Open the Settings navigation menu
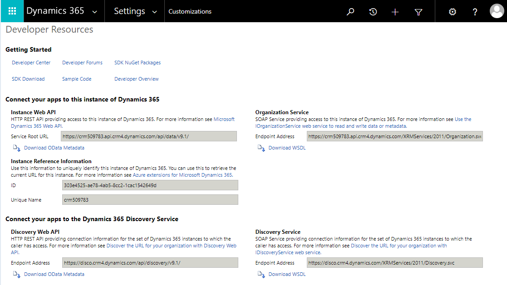Image resolution: width=507 pixels, height=285 pixels. click(129, 11)
